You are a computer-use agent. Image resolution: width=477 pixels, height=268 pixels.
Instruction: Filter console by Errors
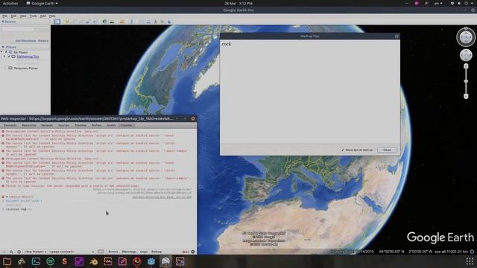(113, 252)
